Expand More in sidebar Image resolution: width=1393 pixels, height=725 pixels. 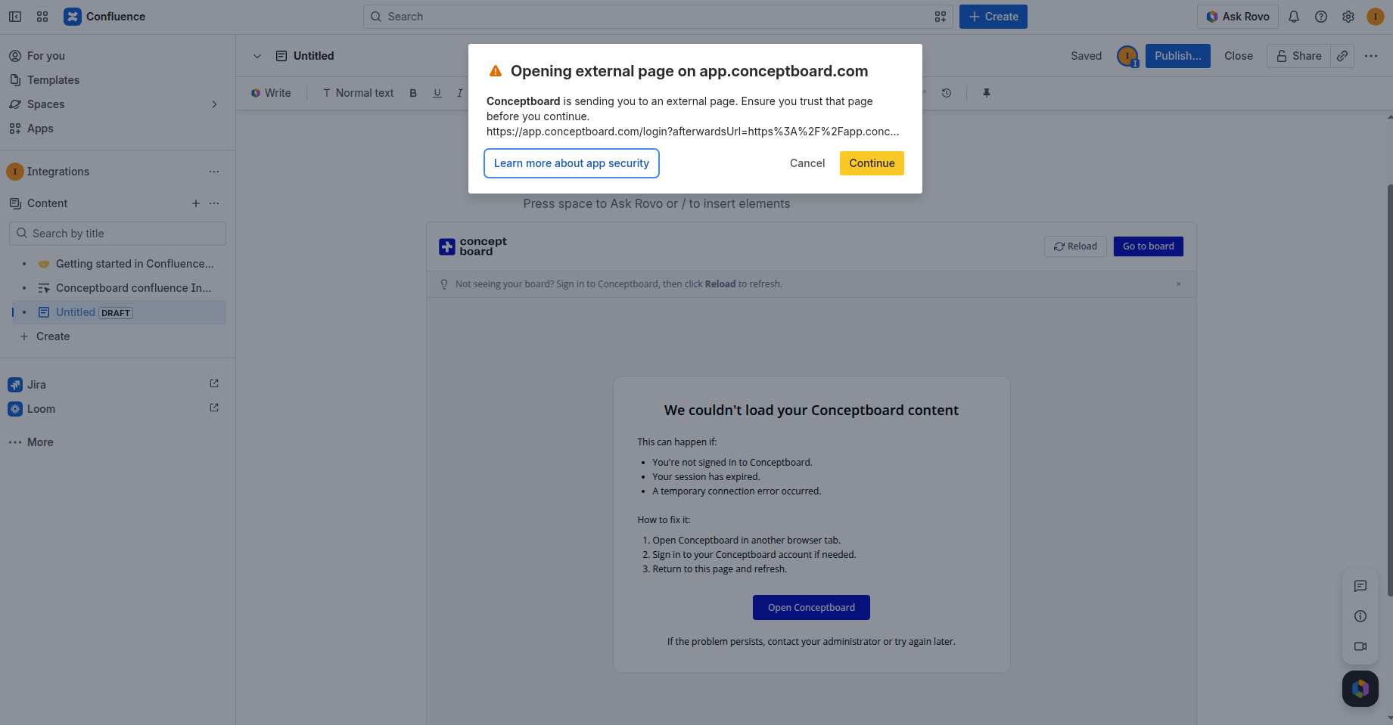(40, 442)
